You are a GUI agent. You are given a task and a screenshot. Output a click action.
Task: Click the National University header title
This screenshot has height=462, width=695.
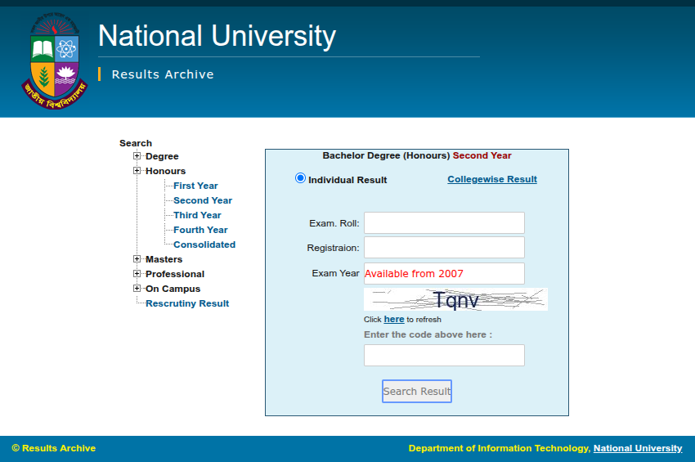click(x=217, y=35)
